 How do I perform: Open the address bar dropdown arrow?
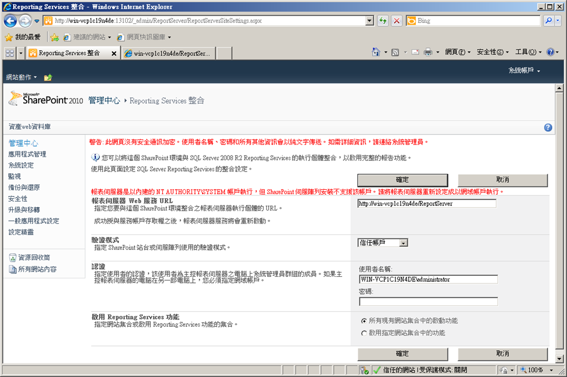click(x=369, y=21)
